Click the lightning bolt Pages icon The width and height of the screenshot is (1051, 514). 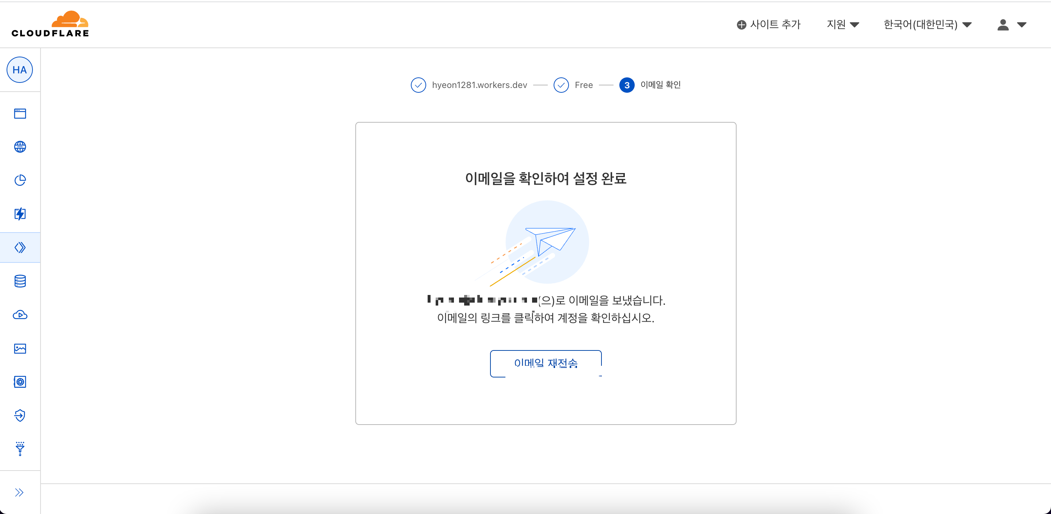click(x=20, y=214)
